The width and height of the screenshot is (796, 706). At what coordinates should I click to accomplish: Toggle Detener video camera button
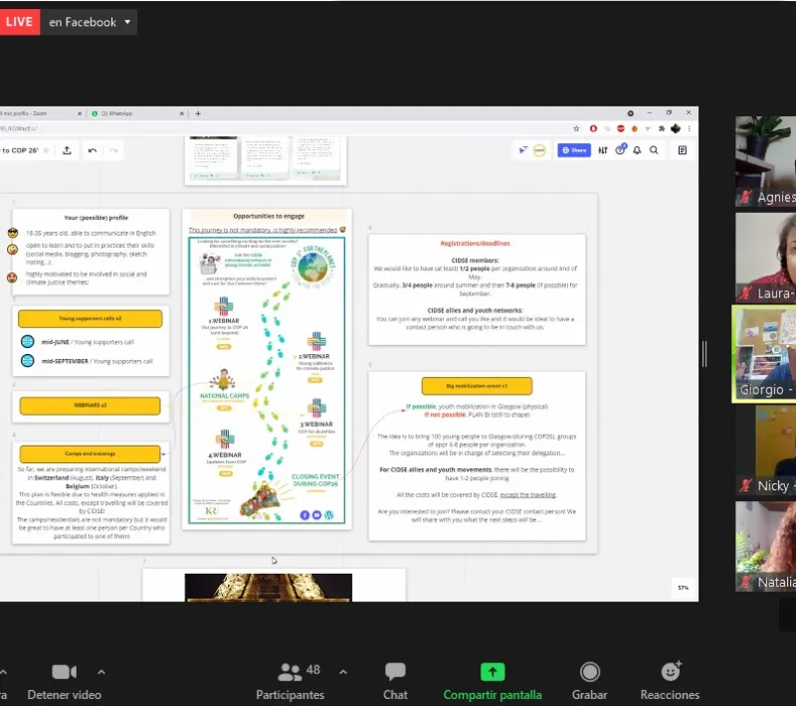pos(65,681)
